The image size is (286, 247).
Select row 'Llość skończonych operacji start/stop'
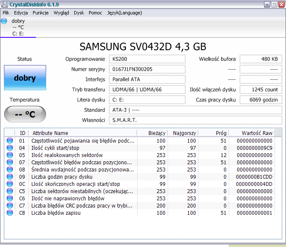point(140,184)
